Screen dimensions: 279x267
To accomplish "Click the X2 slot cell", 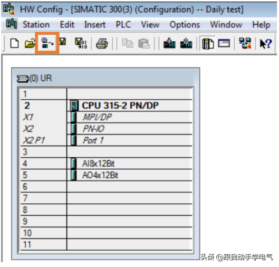I will (x=44, y=129).
